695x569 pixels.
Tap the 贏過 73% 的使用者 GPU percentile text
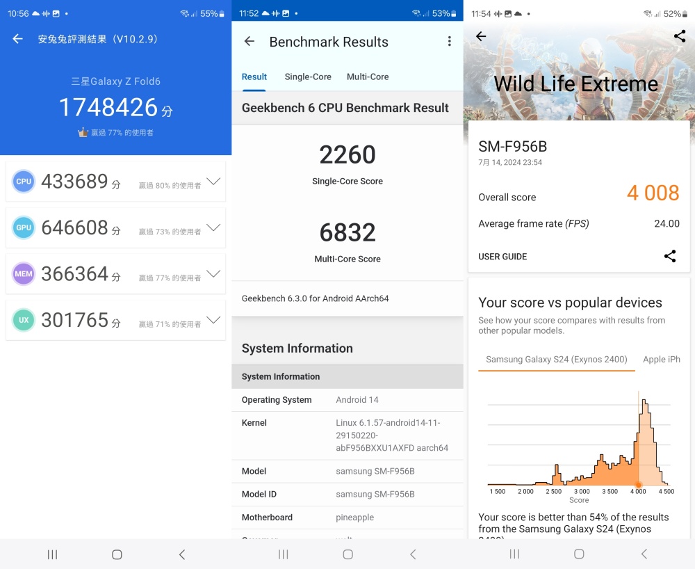pos(170,232)
